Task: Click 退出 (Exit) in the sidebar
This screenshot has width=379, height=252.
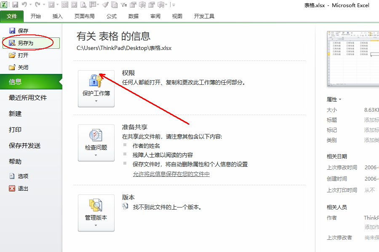Action: point(23,189)
